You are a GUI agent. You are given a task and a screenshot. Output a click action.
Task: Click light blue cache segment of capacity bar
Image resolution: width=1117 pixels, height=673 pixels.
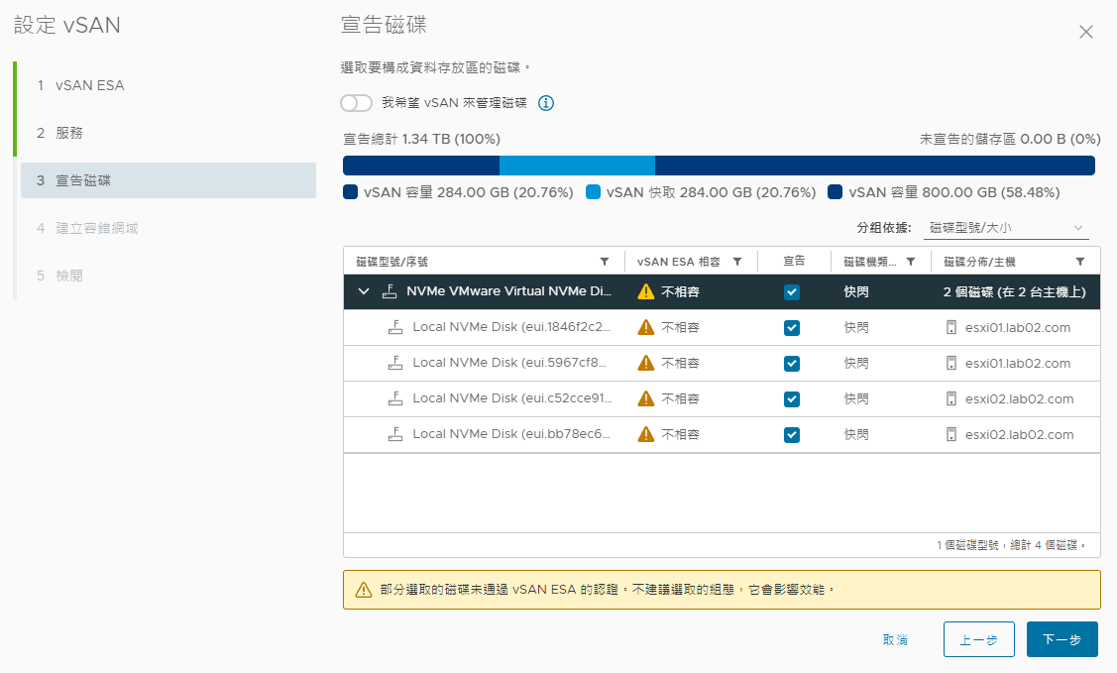(x=577, y=166)
